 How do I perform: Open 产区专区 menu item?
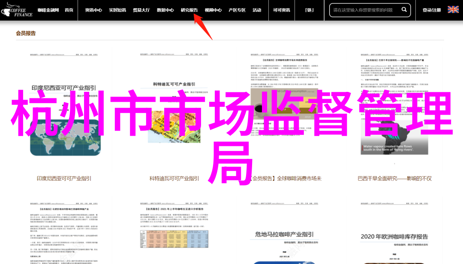click(x=237, y=10)
